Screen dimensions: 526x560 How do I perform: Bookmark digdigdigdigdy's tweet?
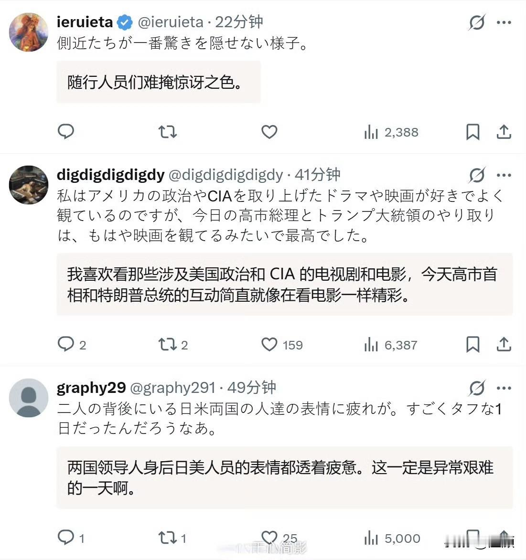pos(472,344)
